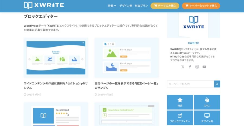Open the デザイン例 menu item
The width and height of the screenshot is (244, 126).
[126, 6]
